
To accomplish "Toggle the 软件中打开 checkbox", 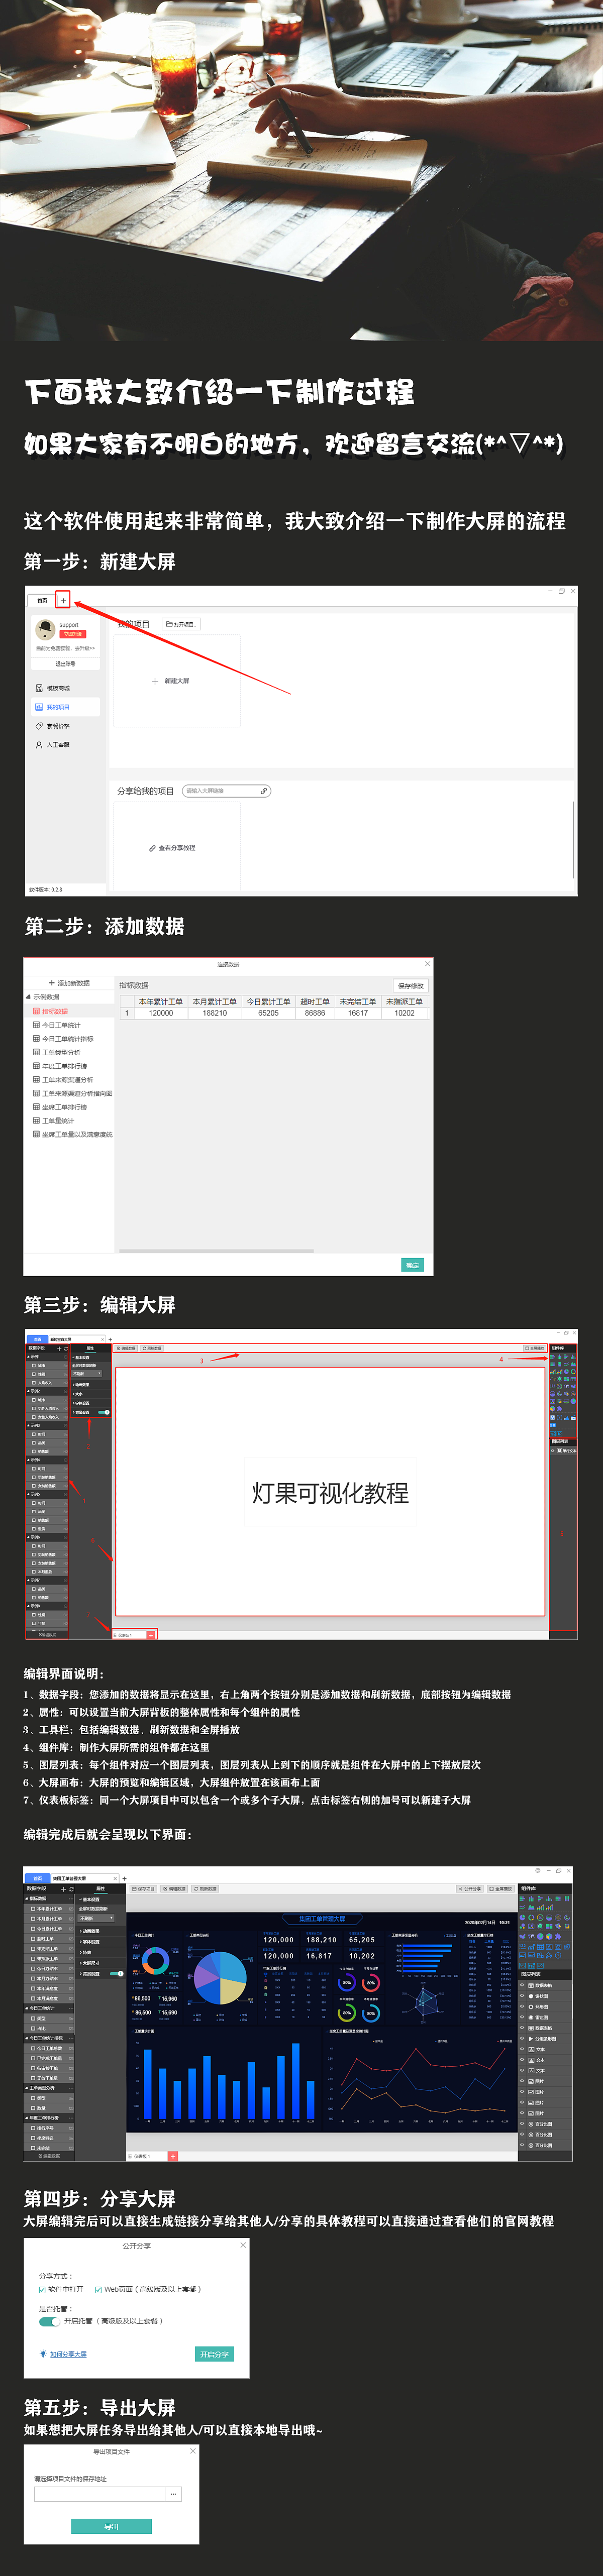I will tap(43, 2289).
